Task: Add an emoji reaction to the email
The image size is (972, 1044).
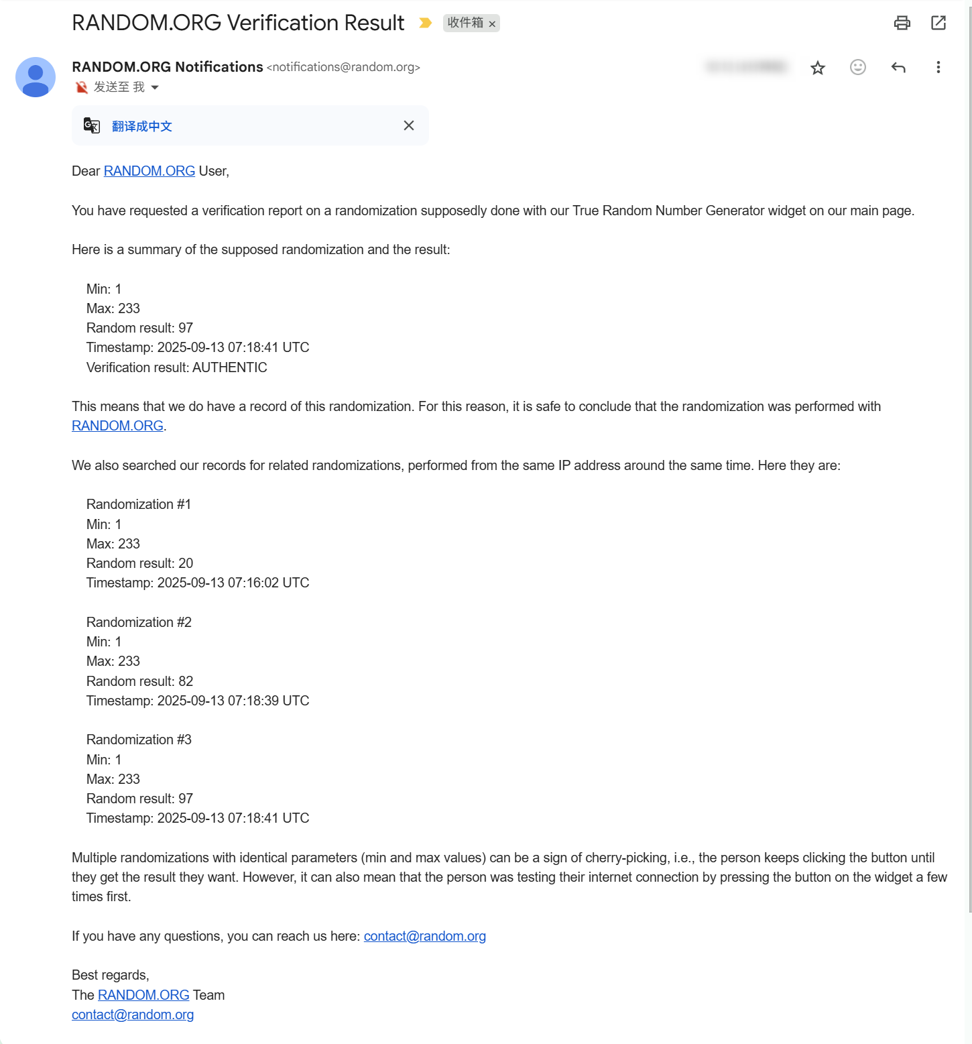Action: click(x=858, y=67)
